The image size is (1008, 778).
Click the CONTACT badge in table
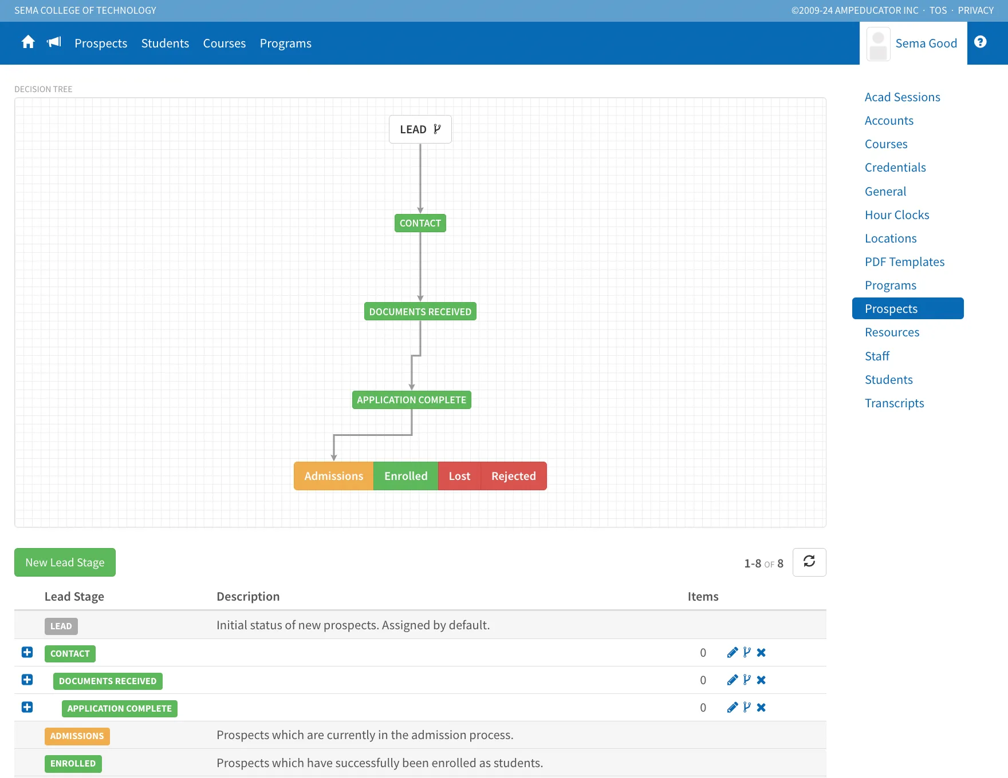70,653
